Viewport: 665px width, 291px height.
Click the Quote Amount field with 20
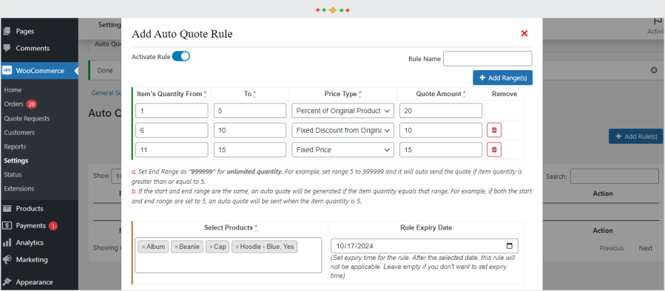441,111
